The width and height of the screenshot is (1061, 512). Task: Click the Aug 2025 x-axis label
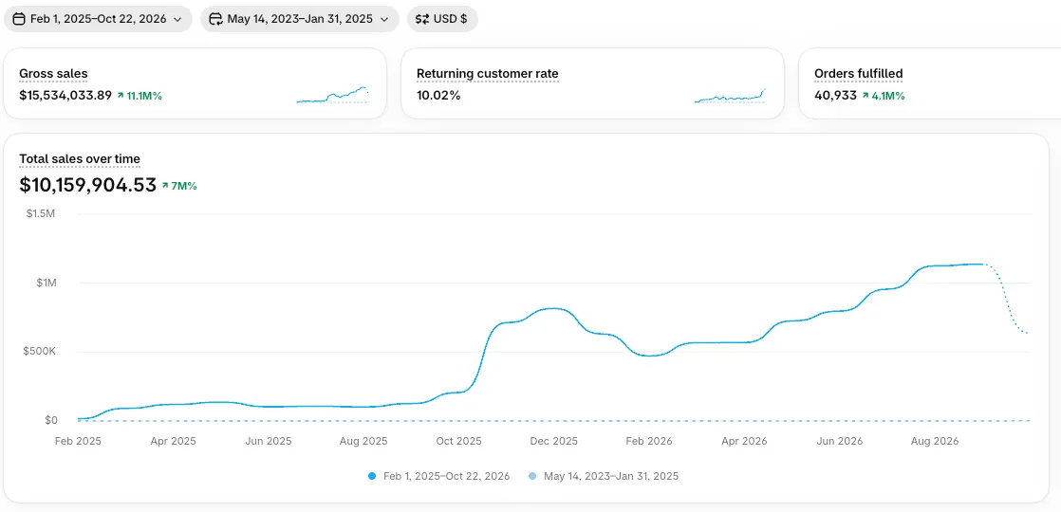[363, 441]
